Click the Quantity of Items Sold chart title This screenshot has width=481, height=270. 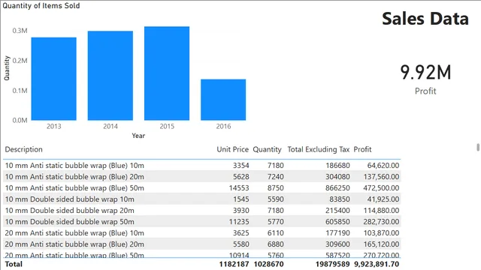pyautogui.click(x=41, y=6)
